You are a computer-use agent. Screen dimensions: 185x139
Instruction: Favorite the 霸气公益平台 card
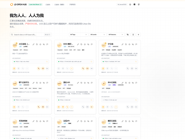point(40,83)
